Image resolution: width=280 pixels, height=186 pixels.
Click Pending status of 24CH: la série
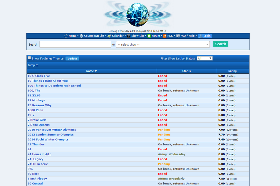164,164
